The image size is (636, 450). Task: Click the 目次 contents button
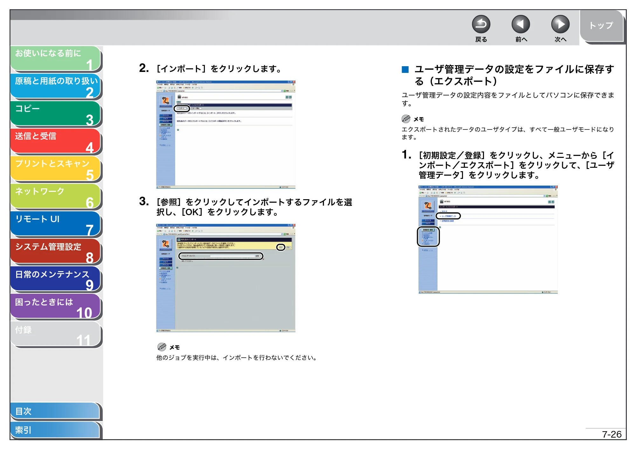(x=55, y=411)
